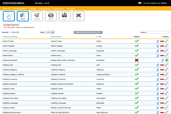Click 'Display Latest Products' description text
The height and width of the screenshot is (114, 171).
61,108
